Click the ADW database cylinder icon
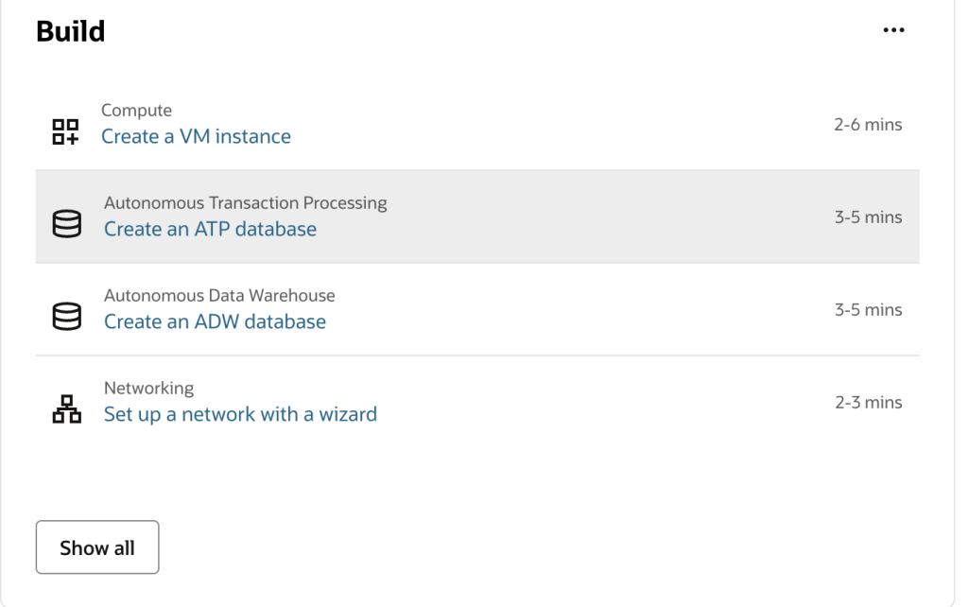Screen dimensions: 968x607 (x=66, y=316)
